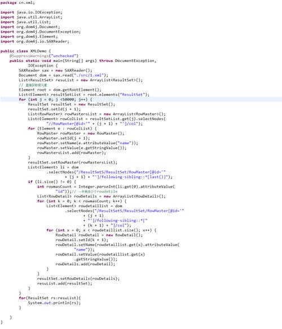Click the import java.io.IOException line

(x=32, y=12)
